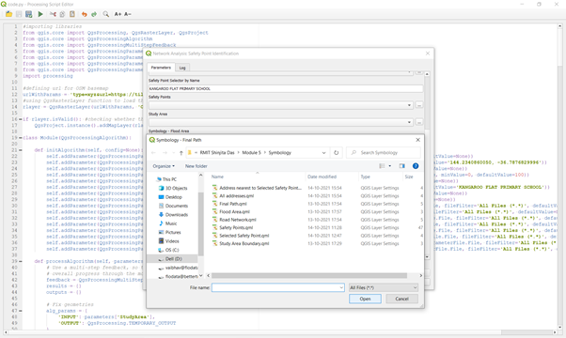Select Safety Points.qml file
The image size is (566, 338).
tap(236, 228)
